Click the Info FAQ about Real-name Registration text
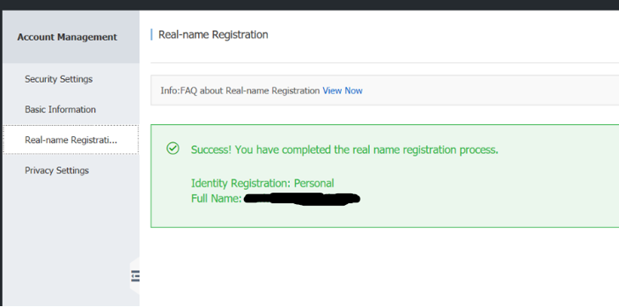 point(240,91)
